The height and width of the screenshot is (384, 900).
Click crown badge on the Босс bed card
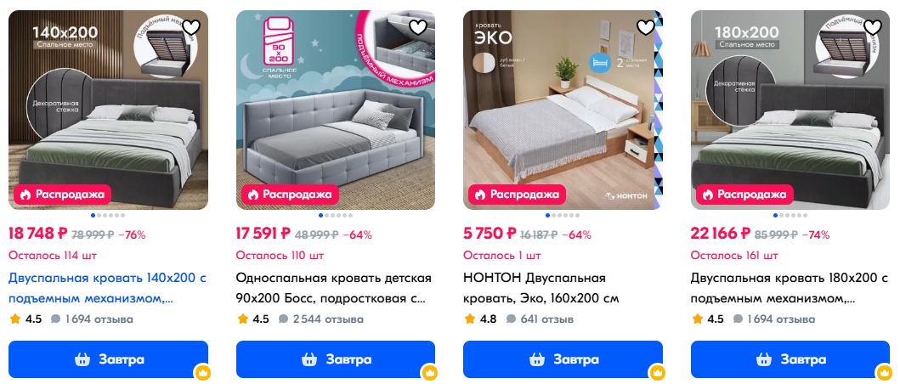(x=429, y=372)
